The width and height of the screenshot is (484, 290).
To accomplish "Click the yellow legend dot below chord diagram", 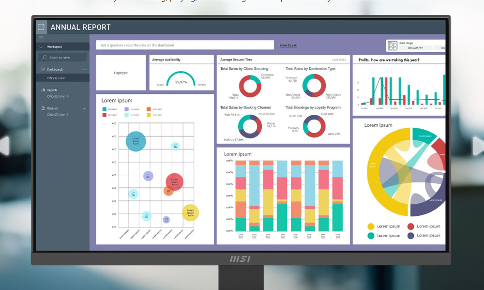I will (x=371, y=227).
